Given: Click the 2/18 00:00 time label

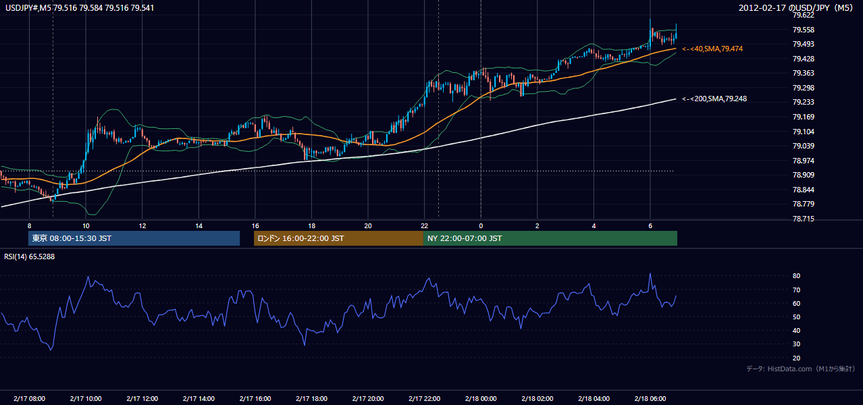Looking at the screenshot, I should (x=481, y=399).
